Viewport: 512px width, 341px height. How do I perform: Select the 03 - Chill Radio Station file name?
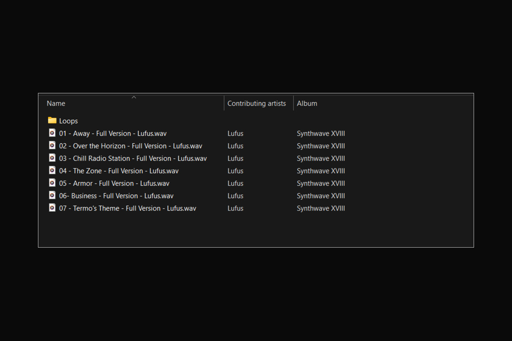point(133,158)
